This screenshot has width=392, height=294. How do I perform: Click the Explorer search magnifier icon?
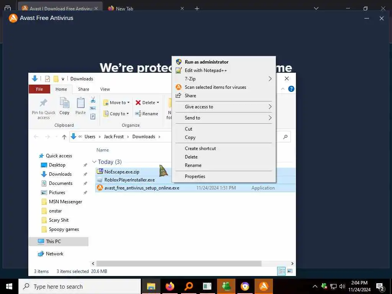(285, 137)
